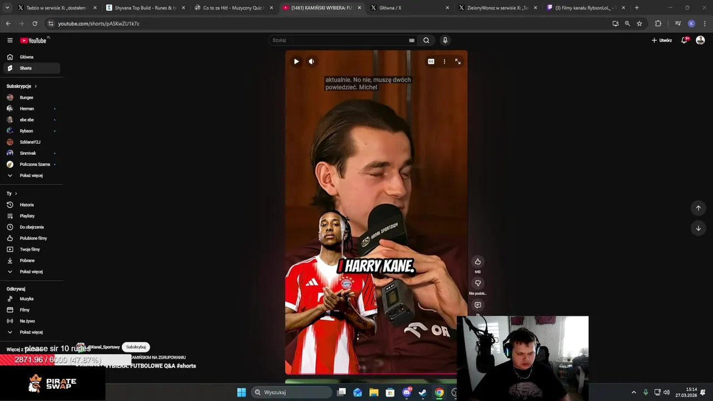Open Steam from the taskbar

(x=423, y=392)
